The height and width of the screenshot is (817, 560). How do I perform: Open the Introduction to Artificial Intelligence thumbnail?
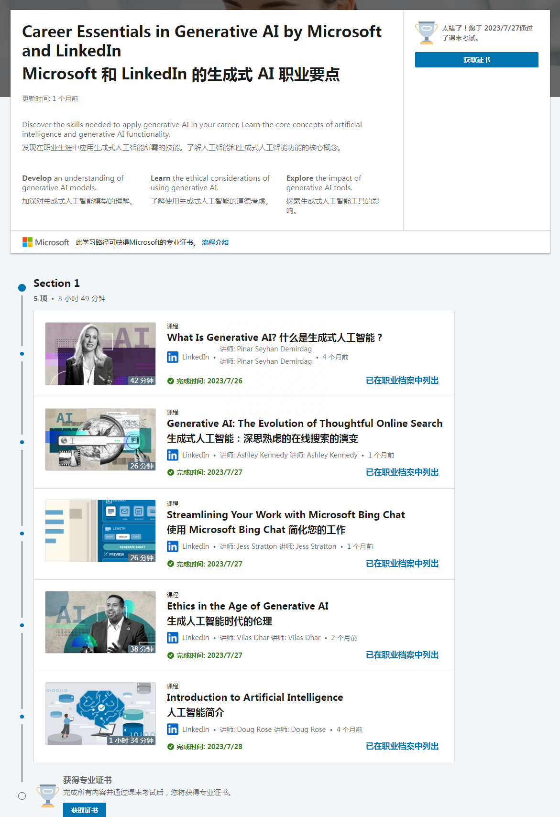pos(100,714)
